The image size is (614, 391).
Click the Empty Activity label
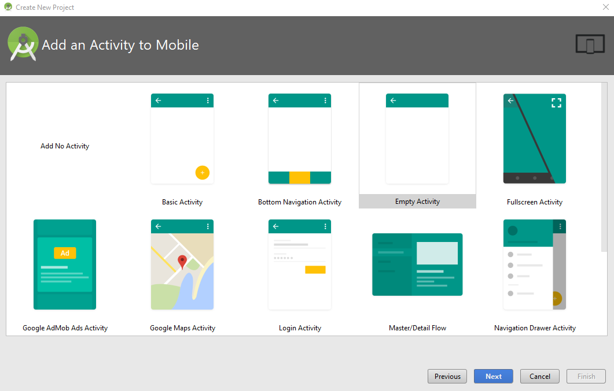coord(417,202)
